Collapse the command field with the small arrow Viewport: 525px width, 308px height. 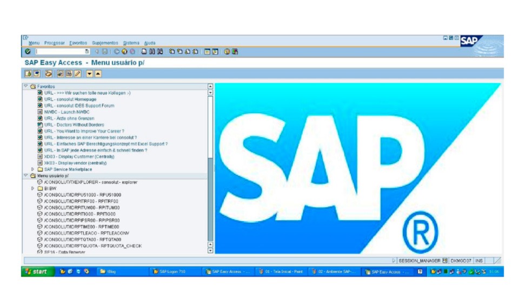(x=97, y=51)
